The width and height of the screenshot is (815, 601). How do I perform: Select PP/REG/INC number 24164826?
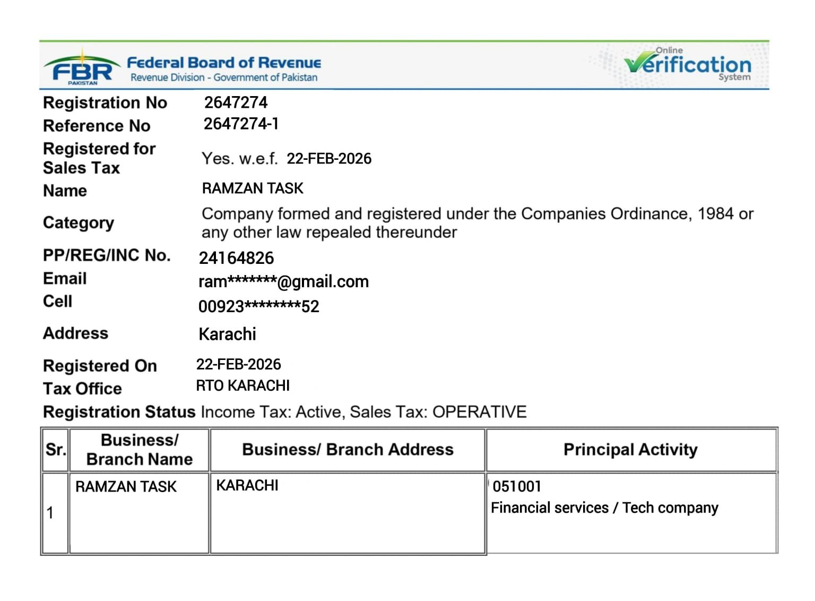(236, 259)
